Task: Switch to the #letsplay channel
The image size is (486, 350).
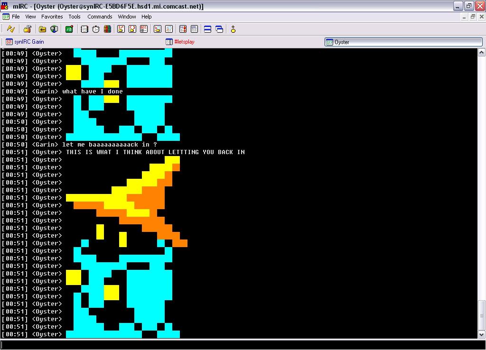Action: pyautogui.click(x=180, y=42)
